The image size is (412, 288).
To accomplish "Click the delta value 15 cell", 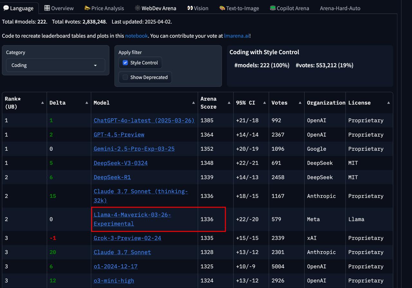I will point(69,196).
